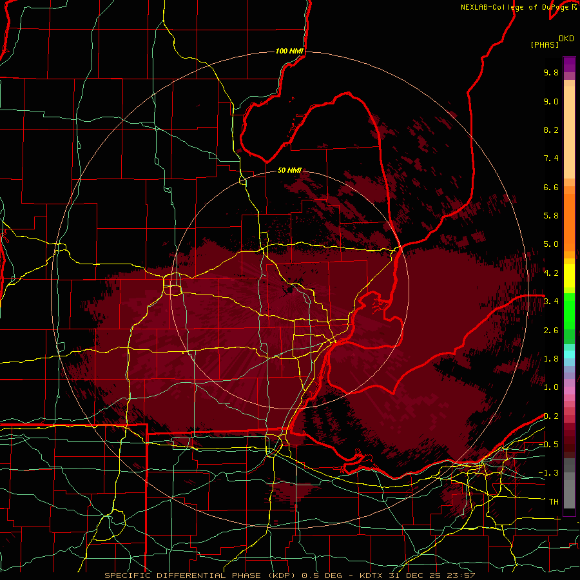580x580 pixels.
Task: Pick the yellow color bar segment near 4.2
Action: coord(569,276)
